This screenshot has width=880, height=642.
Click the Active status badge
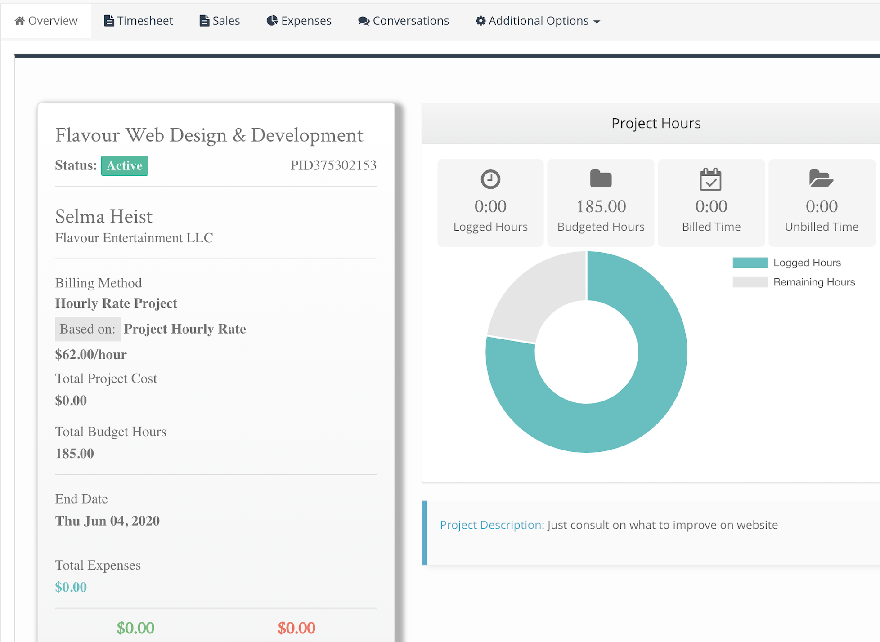coord(124,165)
